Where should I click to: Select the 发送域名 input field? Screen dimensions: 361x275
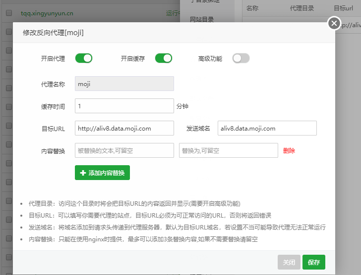click(267, 128)
